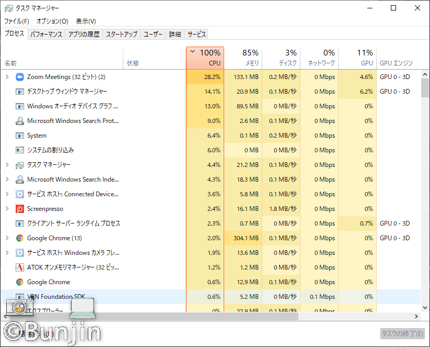Click the vertical scrollbar down arrow
The image size is (430, 347).
pos(425,308)
